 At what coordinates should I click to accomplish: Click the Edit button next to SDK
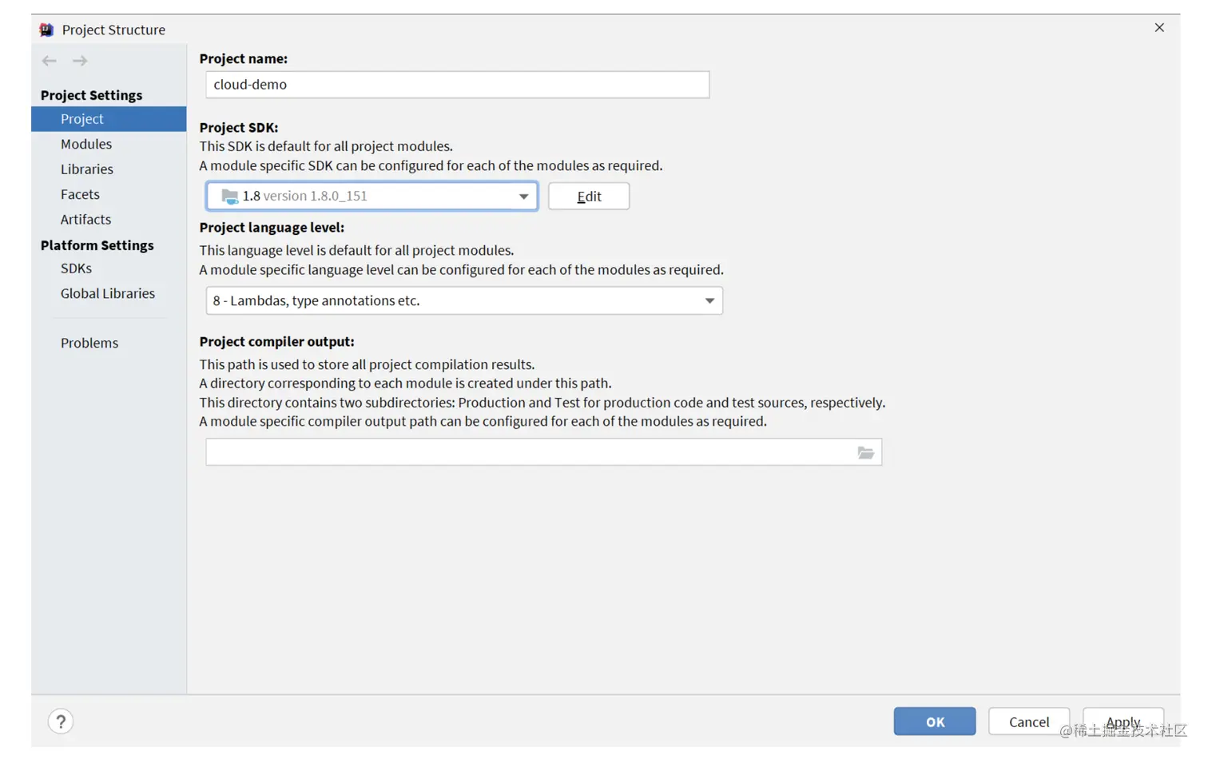pos(589,197)
